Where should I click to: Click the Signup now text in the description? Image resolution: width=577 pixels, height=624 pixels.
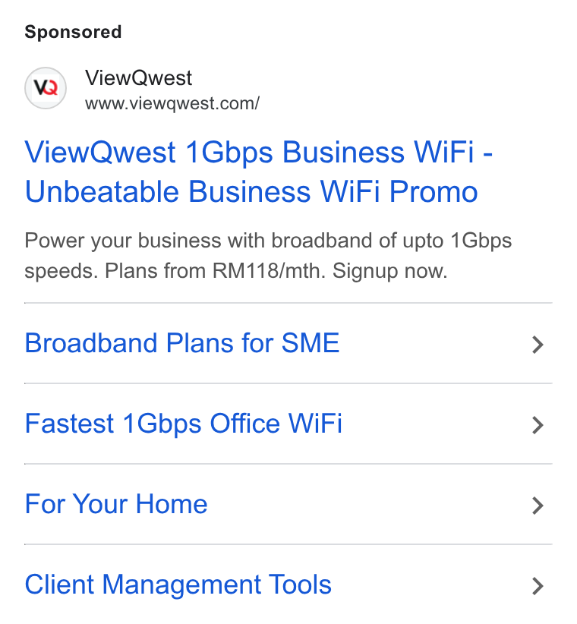point(390,271)
